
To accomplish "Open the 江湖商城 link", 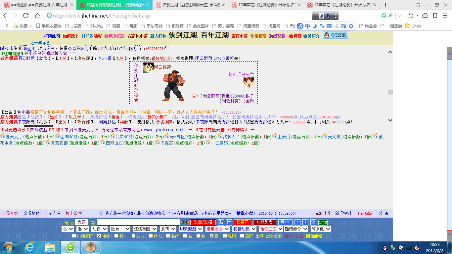I will point(364,213).
